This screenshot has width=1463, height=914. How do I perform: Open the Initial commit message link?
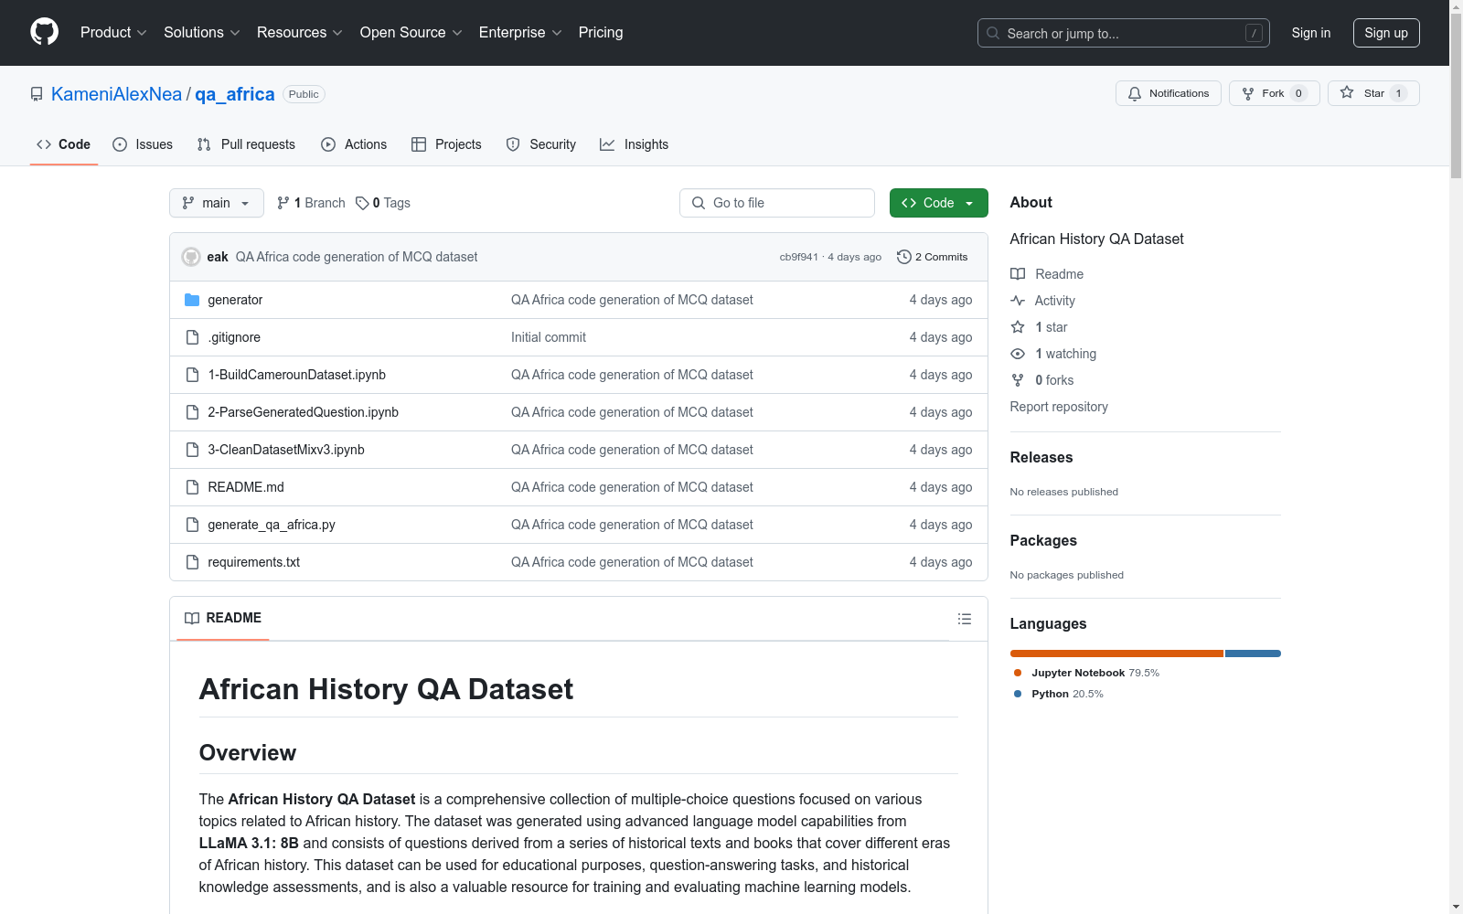click(549, 337)
